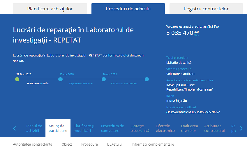Click the right arrow of the stages carousel
Screen dimensions: 247x159
pos(241,128)
